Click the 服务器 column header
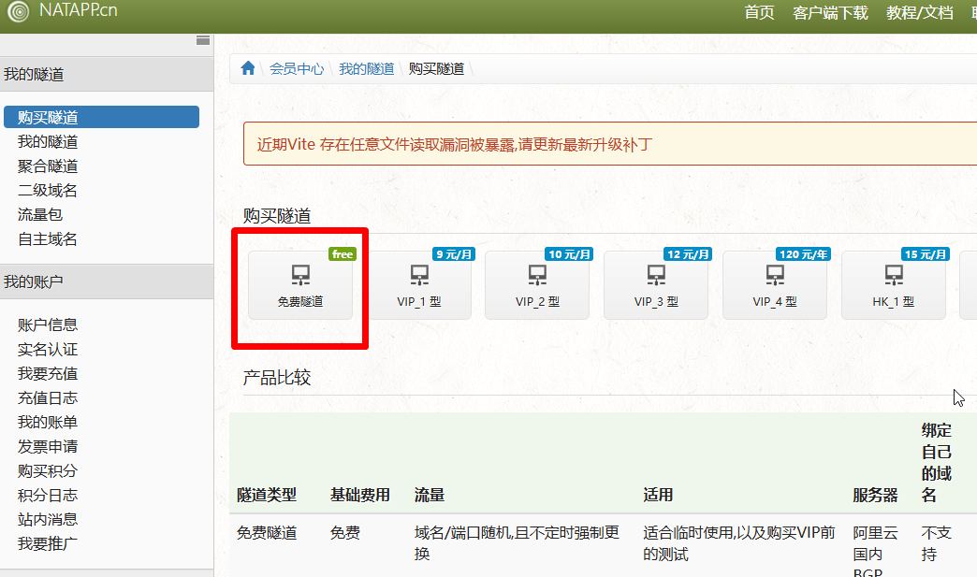Viewport: 977px width, 577px height. click(875, 495)
